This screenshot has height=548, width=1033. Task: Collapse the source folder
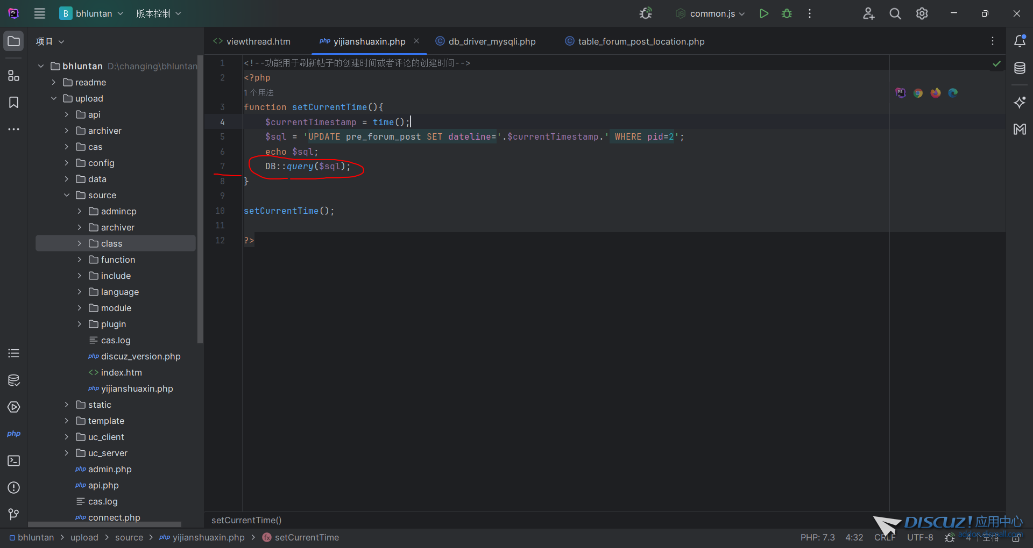point(67,195)
